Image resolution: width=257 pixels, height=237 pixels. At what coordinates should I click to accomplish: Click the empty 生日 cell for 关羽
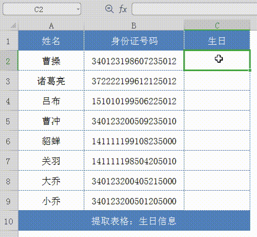[x=217, y=161]
